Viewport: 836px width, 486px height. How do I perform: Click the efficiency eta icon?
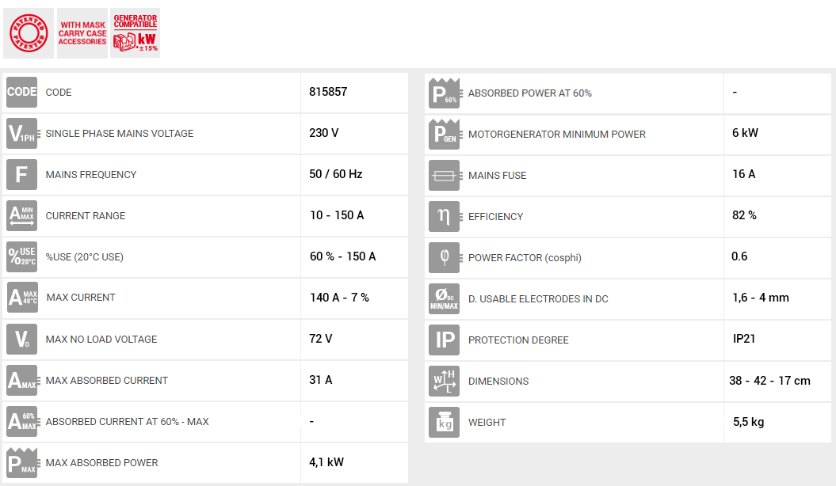pos(444,216)
